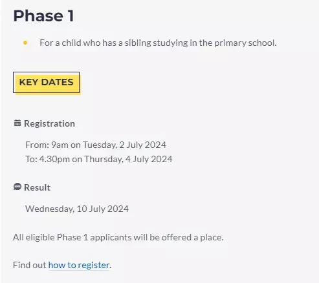Select the KEY DATES yellow label

[x=46, y=82]
